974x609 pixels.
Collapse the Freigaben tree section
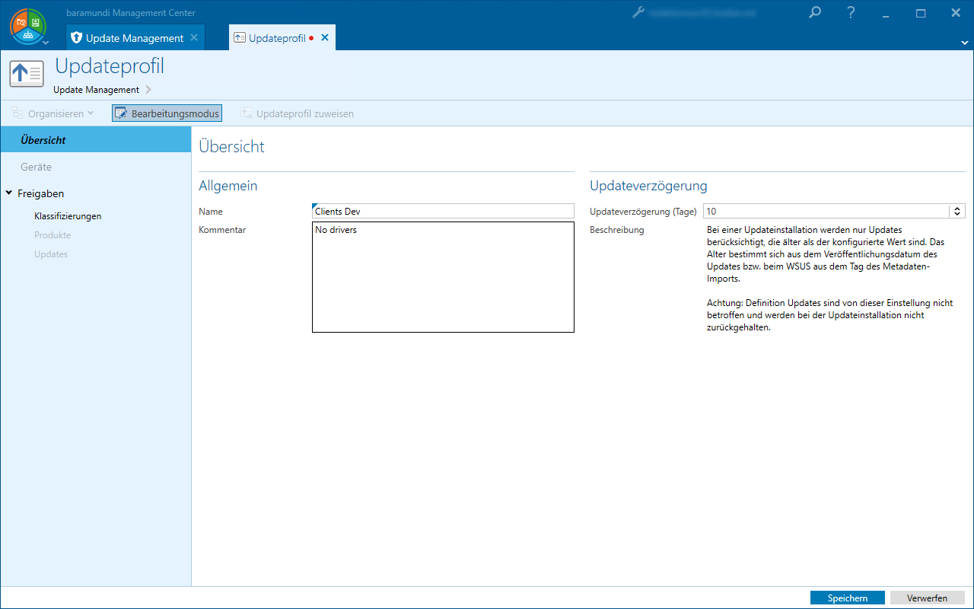(8, 193)
